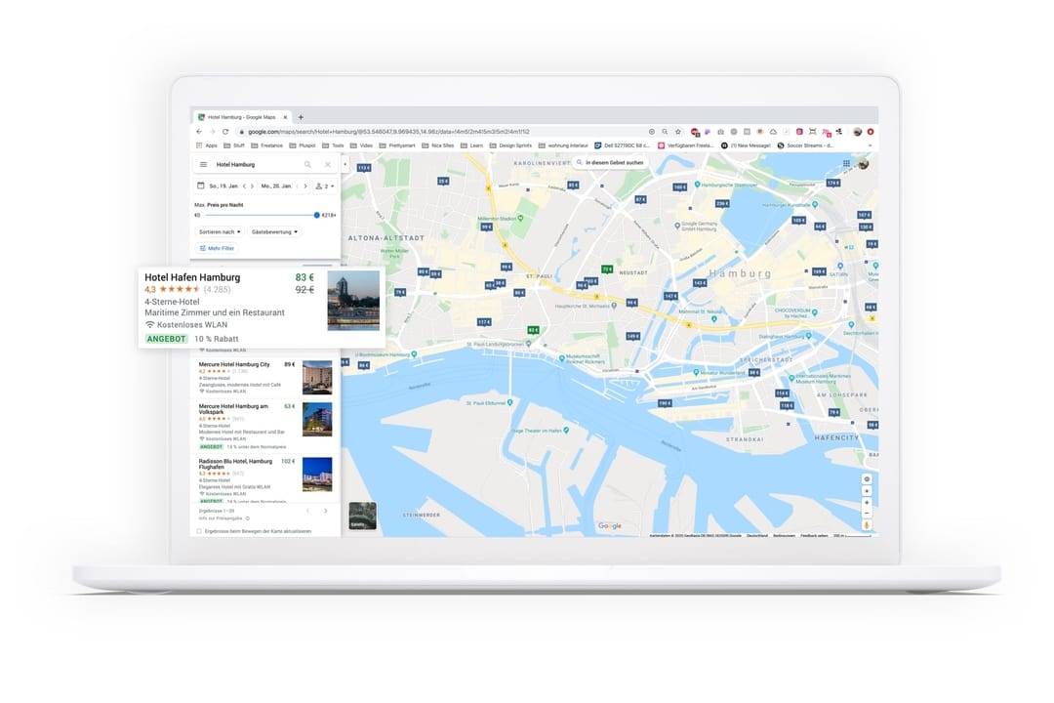
Task: Switch to satellite view thumbnail
Action: pos(362,516)
